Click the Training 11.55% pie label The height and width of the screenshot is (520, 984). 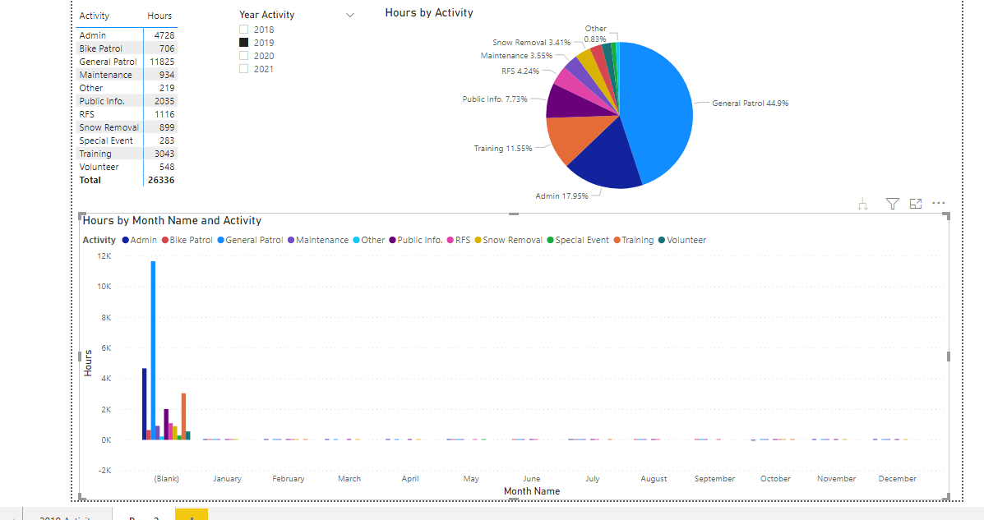(x=502, y=149)
